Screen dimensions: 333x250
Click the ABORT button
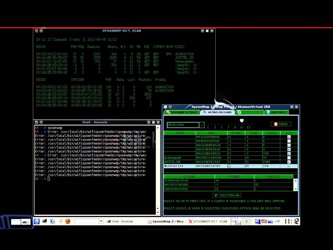pyautogui.click(x=281, y=124)
